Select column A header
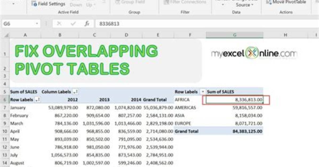Screen dimensions: 319x167 25,35
